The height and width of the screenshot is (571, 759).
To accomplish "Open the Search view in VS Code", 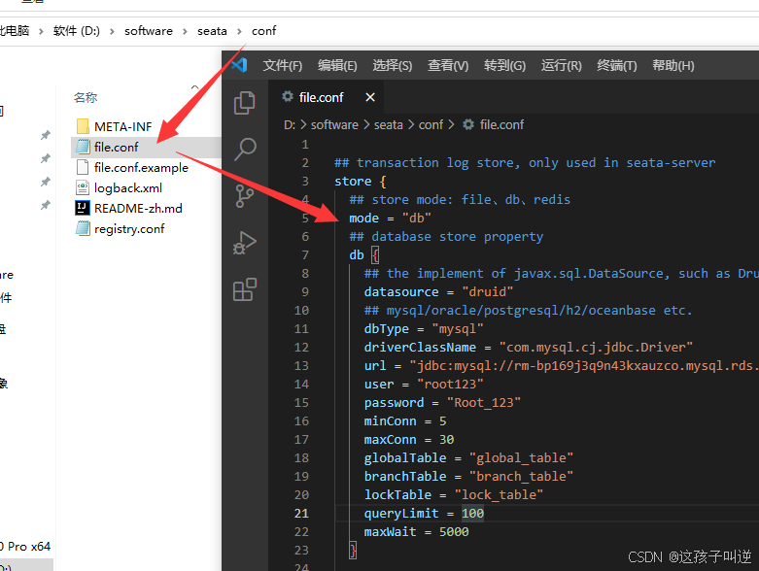I will point(245,149).
